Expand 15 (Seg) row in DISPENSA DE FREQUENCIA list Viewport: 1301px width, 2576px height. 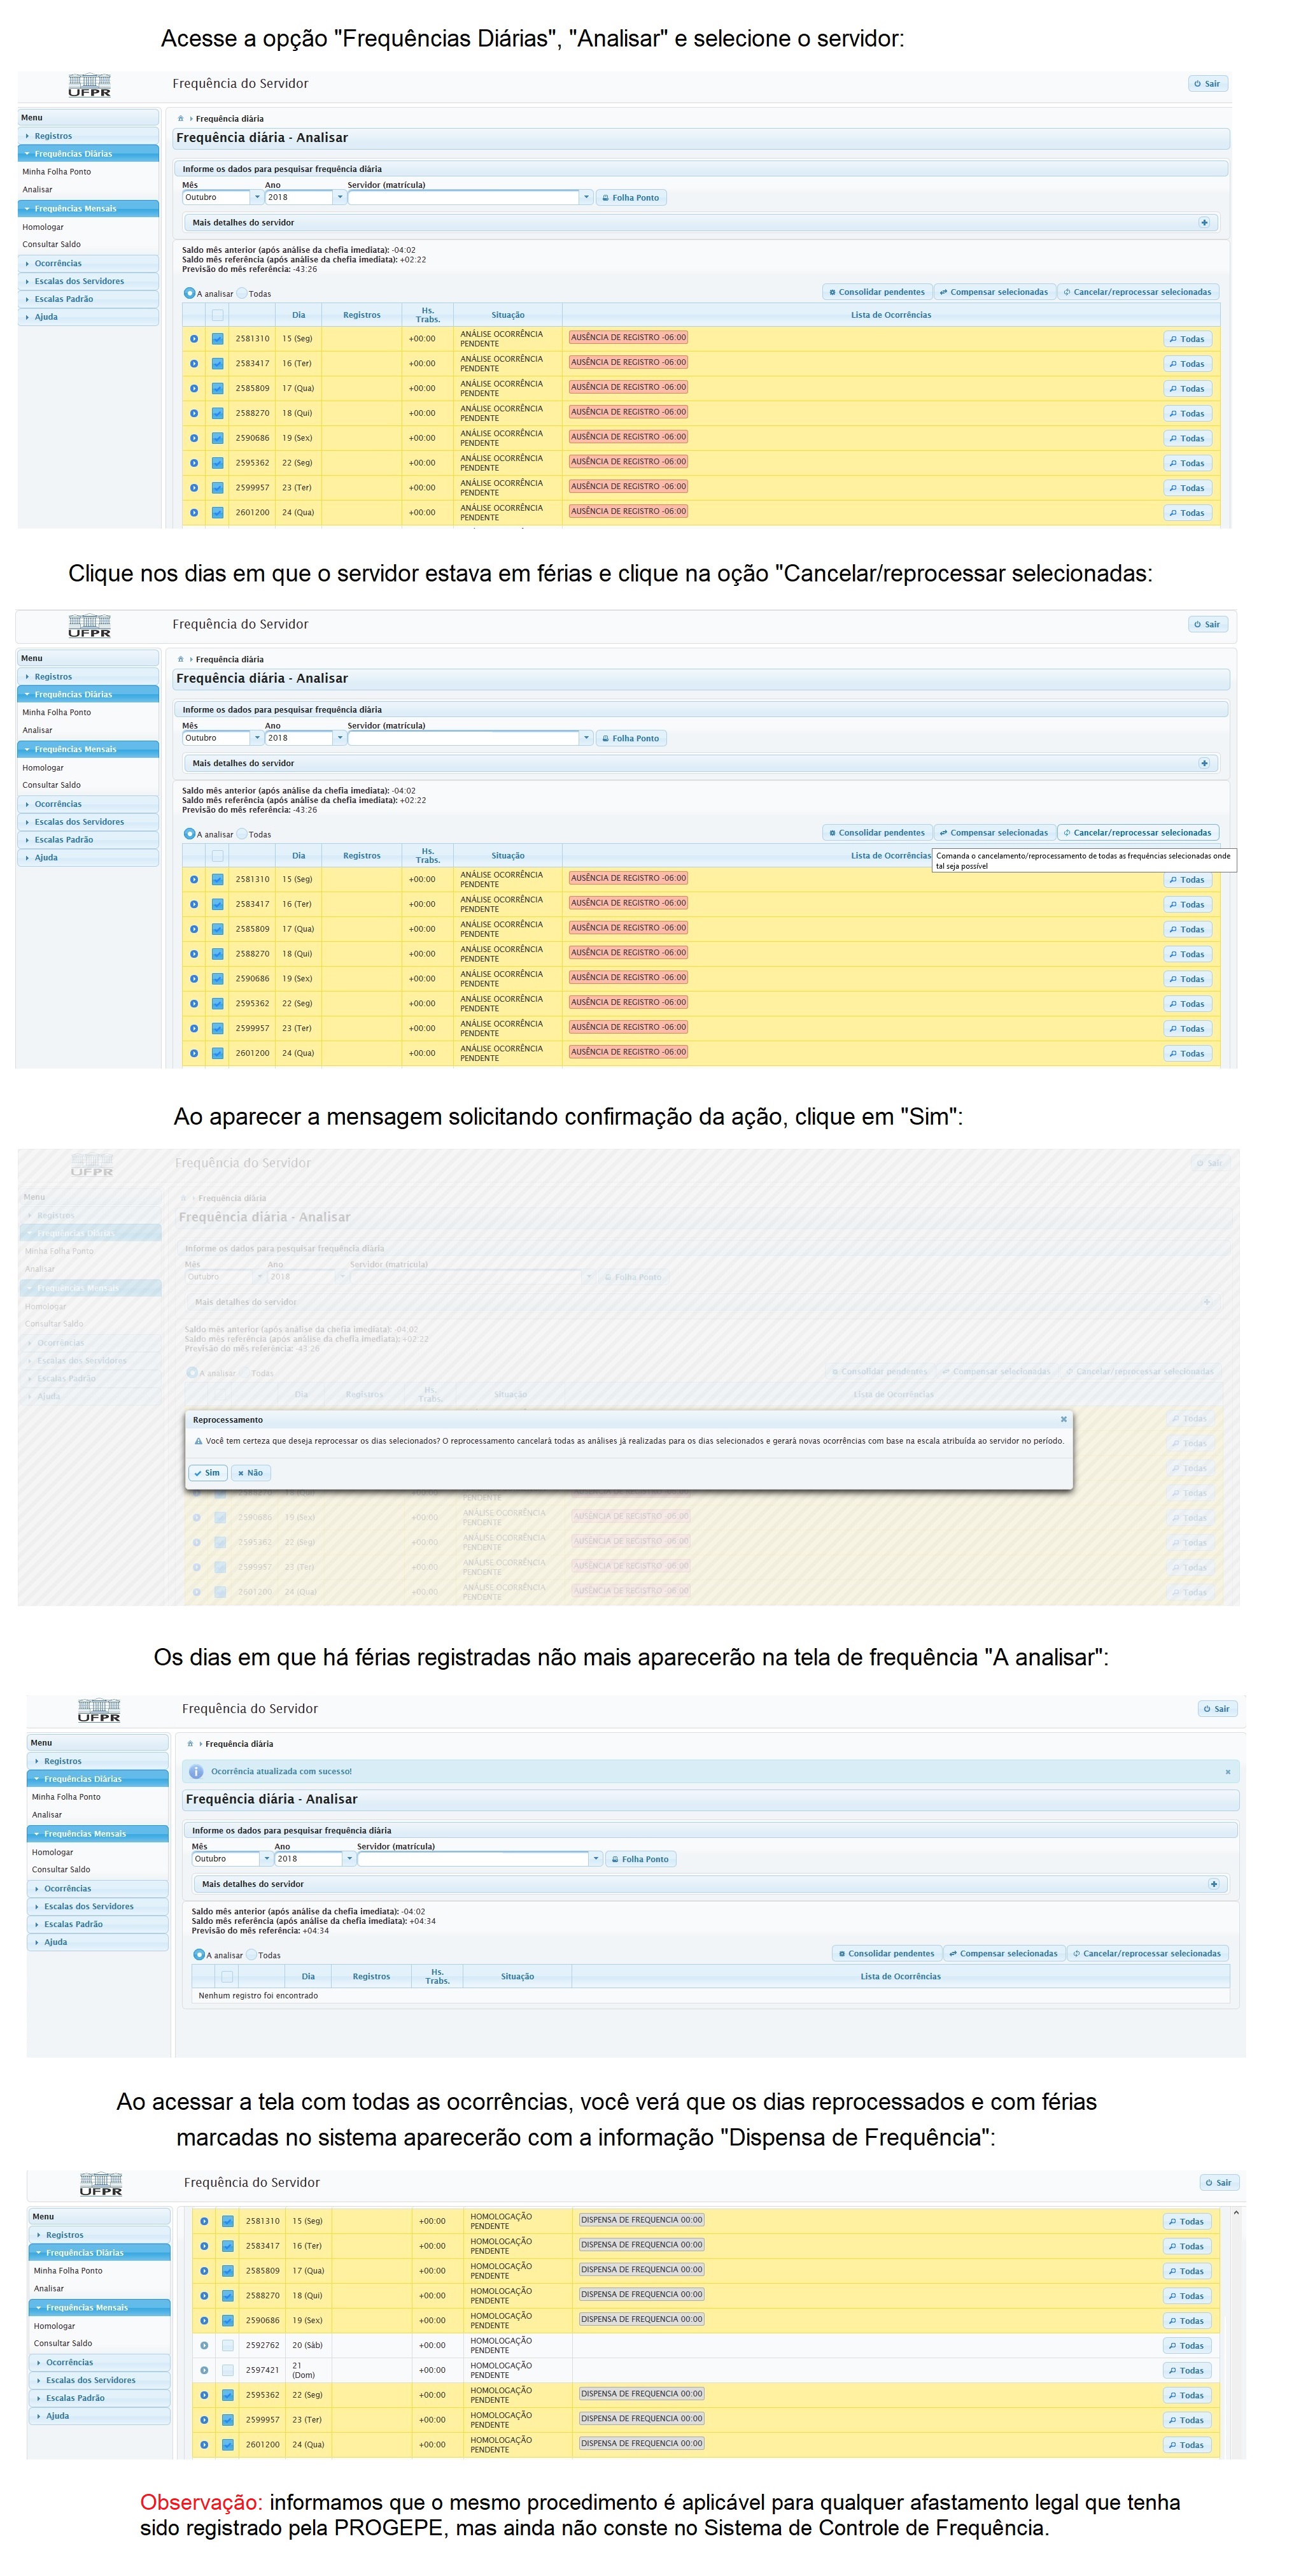pos(204,2221)
